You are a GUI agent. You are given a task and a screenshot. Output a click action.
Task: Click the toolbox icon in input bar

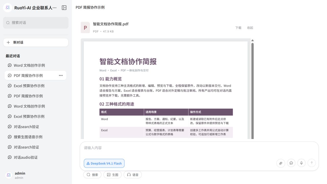[291, 163]
